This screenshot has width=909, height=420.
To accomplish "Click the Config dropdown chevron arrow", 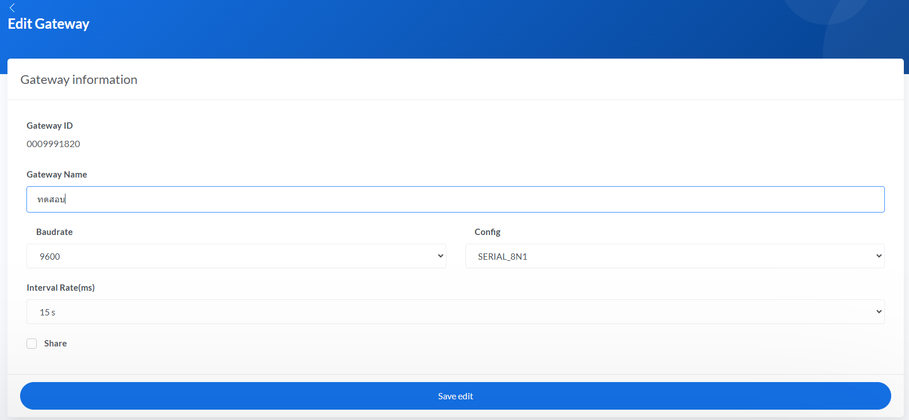I will (x=879, y=256).
